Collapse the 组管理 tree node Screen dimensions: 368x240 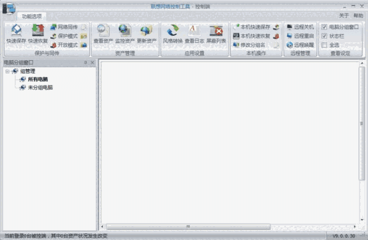click(7, 71)
